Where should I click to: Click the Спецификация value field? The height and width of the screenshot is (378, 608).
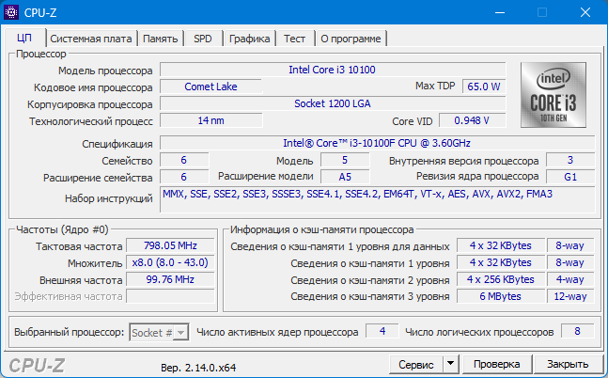point(376,143)
